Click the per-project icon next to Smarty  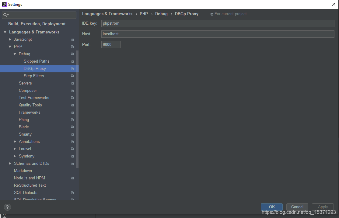pos(72,134)
